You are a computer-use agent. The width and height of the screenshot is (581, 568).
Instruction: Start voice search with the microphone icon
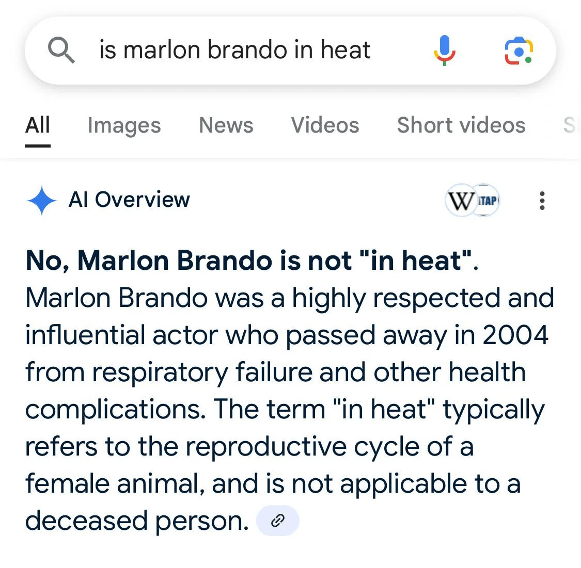445,51
